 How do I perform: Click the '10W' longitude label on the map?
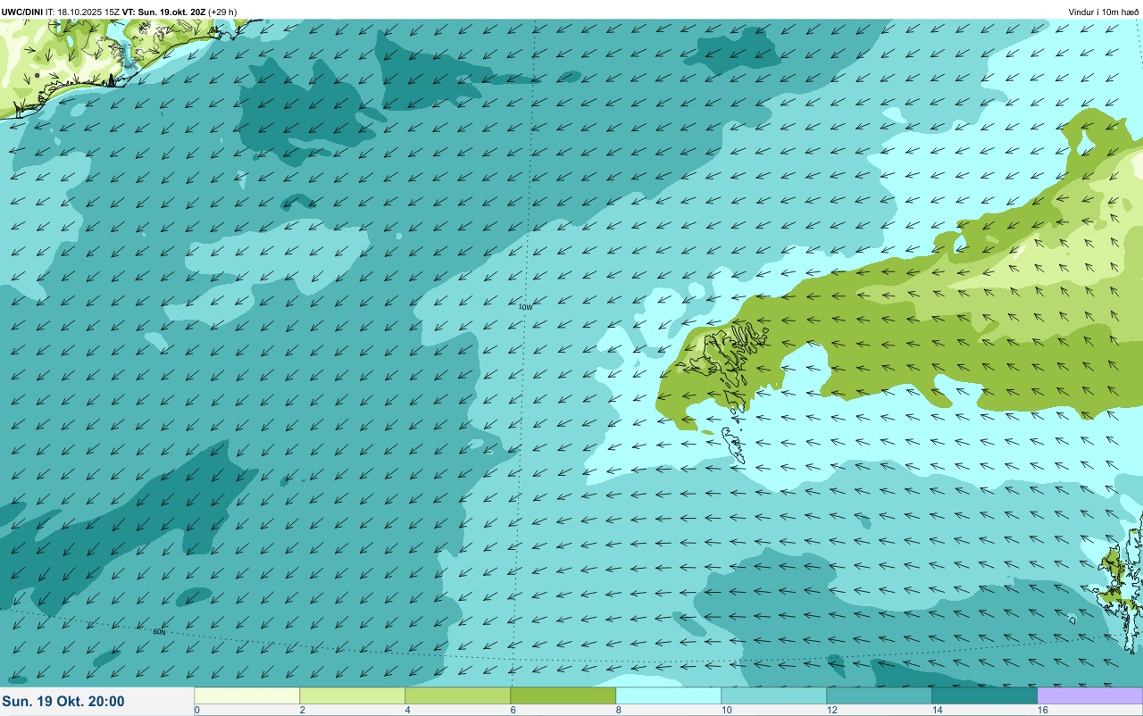526,307
